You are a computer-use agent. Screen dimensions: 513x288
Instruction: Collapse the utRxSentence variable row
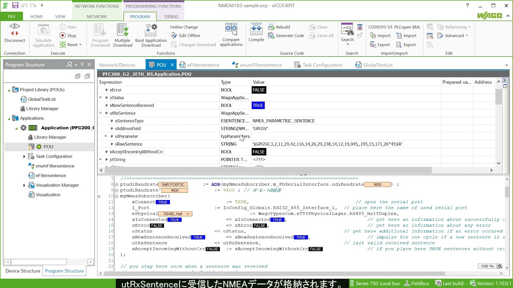click(x=101, y=113)
